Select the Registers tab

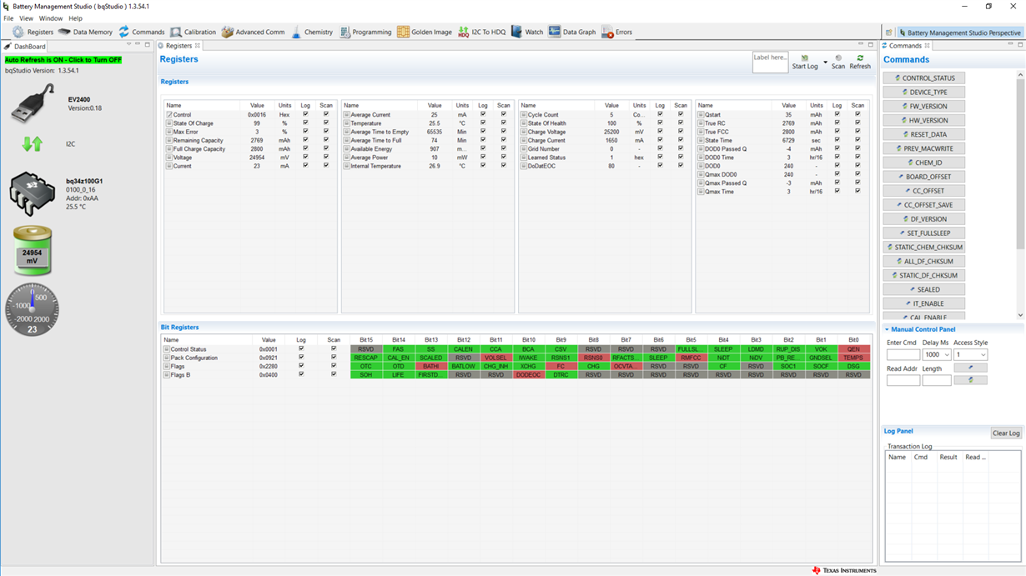[x=179, y=46]
